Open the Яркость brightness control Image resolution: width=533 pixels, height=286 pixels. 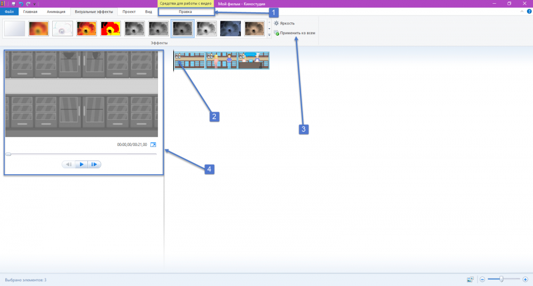point(284,23)
